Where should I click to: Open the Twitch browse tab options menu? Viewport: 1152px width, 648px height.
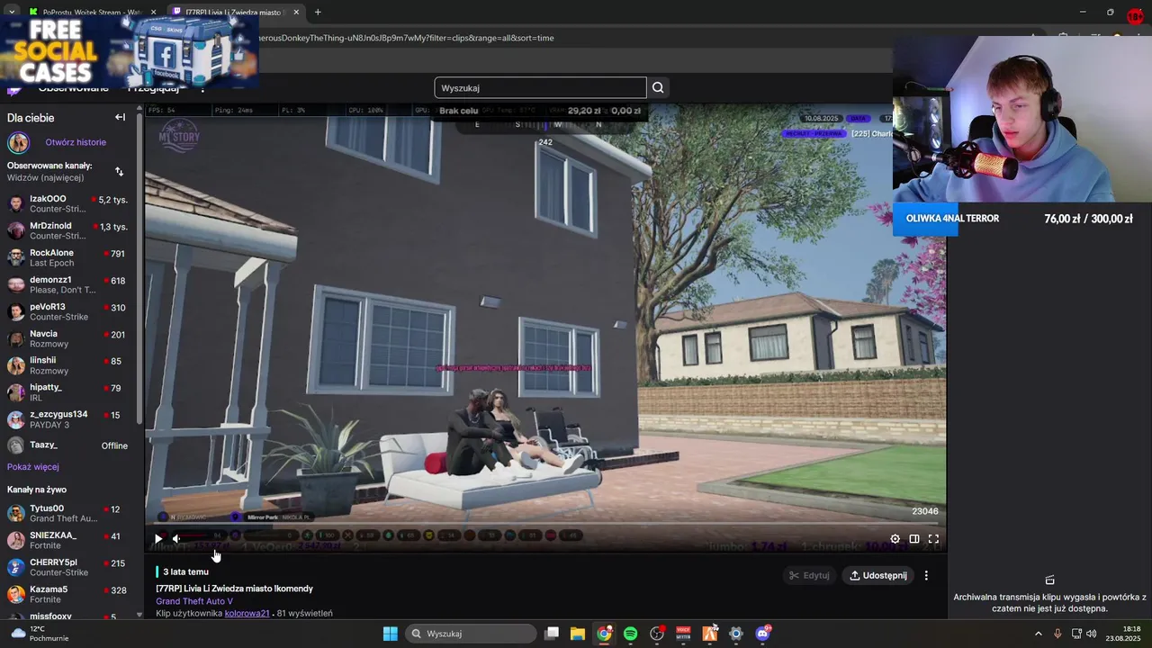pos(202,88)
